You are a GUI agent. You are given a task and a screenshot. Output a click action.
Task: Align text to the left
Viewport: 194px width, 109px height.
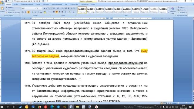(54, 12)
